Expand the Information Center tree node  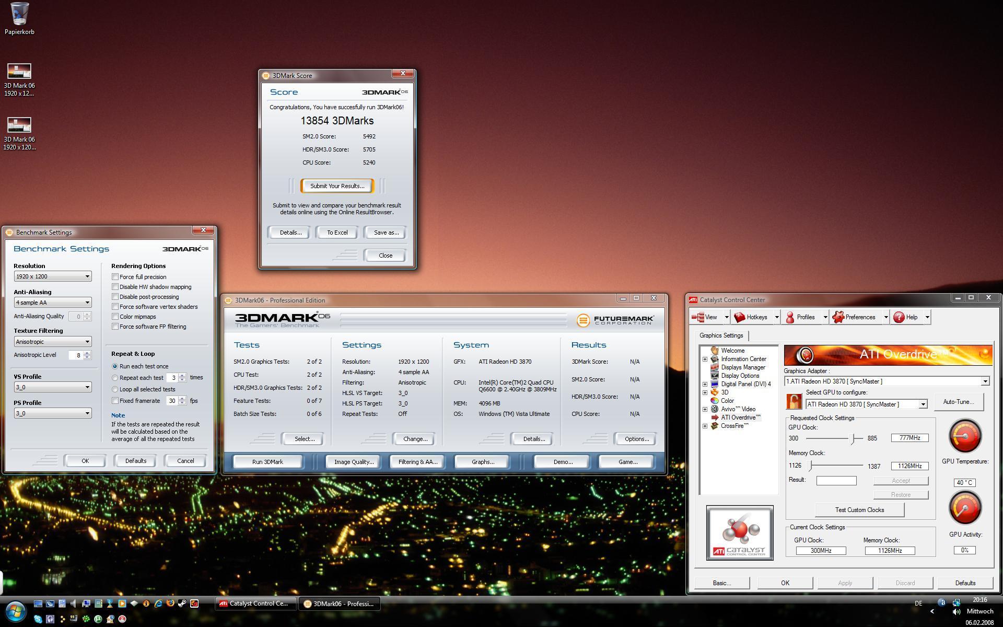[705, 359]
